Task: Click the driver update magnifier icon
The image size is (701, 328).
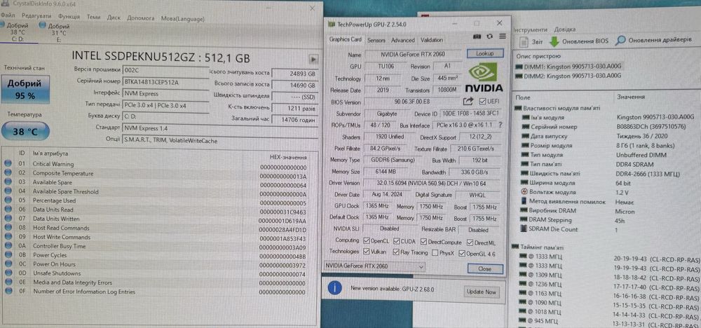Action: pos(620,41)
